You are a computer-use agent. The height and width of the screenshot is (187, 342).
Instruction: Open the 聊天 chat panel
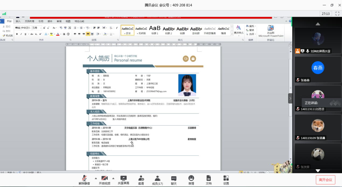pos(174,180)
